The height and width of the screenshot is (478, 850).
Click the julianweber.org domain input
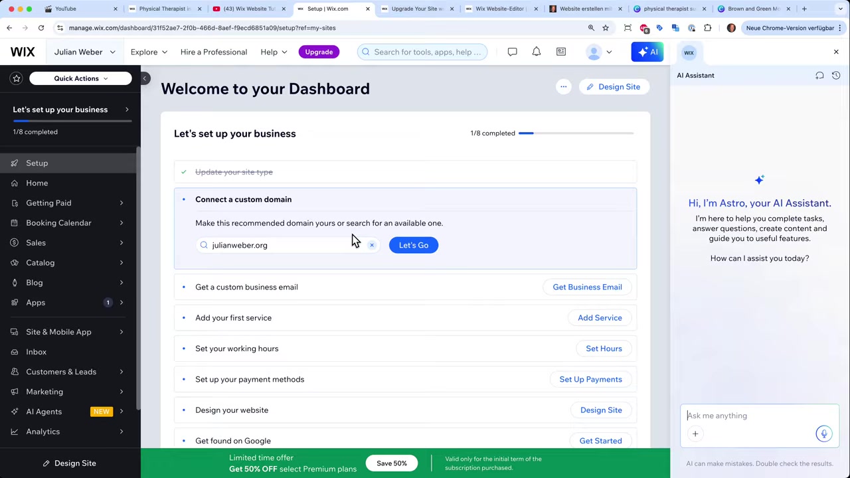(288, 245)
